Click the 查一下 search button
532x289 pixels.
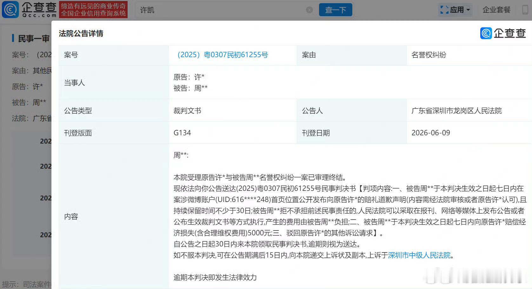tap(336, 10)
